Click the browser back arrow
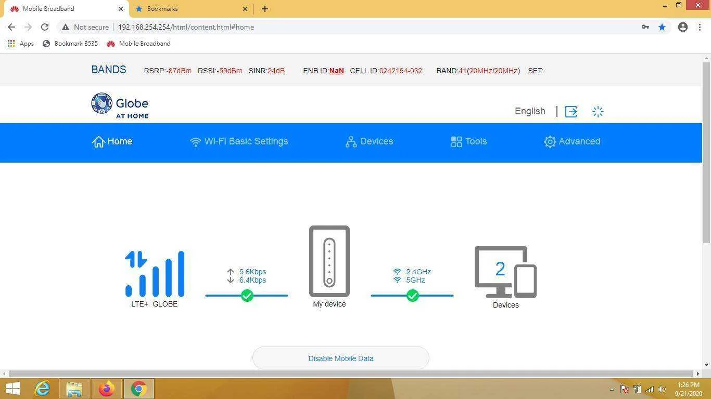The width and height of the screenshot is (711, 399). [11, 27]
